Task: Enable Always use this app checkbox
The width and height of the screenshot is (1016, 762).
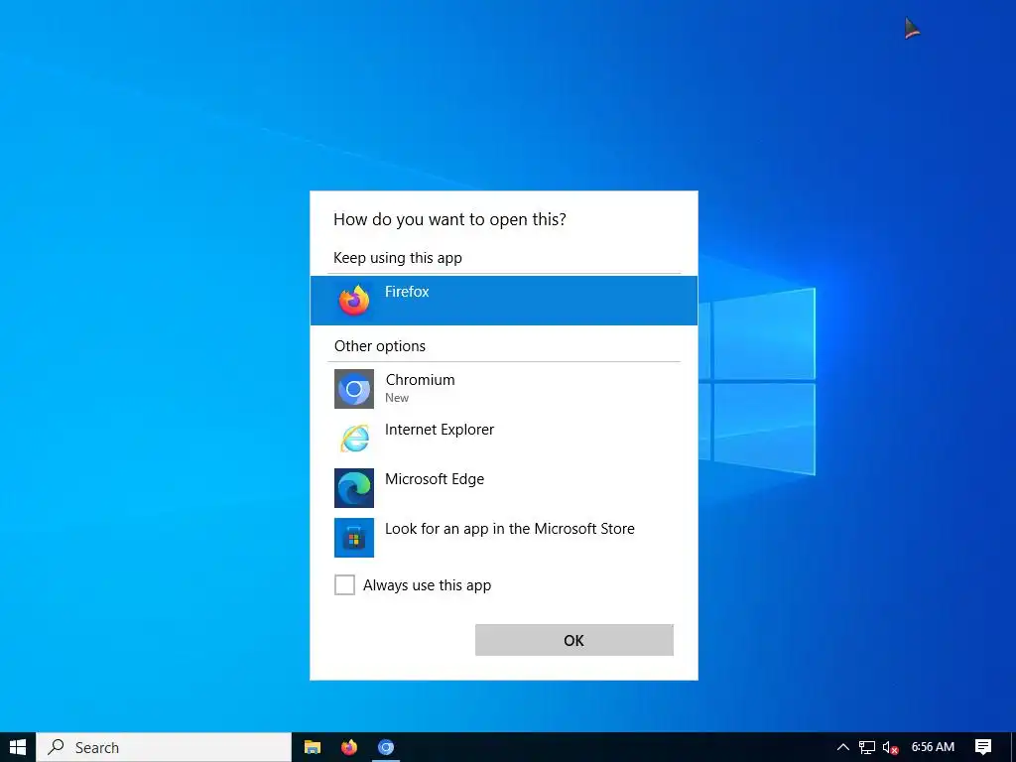Action: click(344, 584)
